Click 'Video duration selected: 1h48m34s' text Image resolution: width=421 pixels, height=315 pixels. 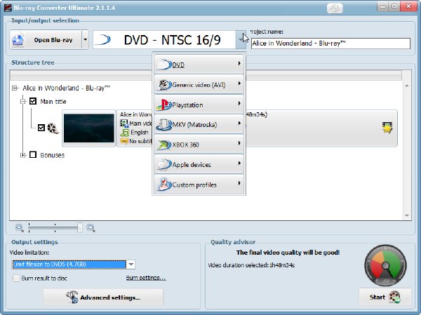coord(251,265)
